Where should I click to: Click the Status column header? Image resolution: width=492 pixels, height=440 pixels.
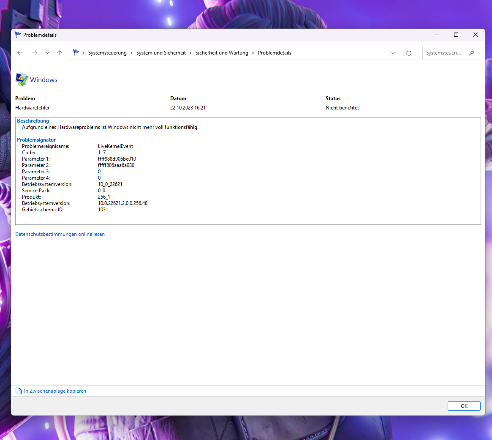pos(333,98)
